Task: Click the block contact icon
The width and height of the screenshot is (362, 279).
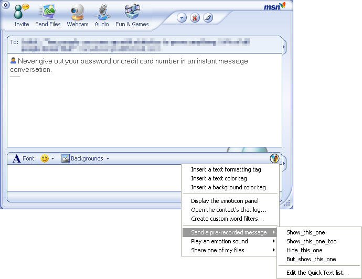Action: point(195,18)
